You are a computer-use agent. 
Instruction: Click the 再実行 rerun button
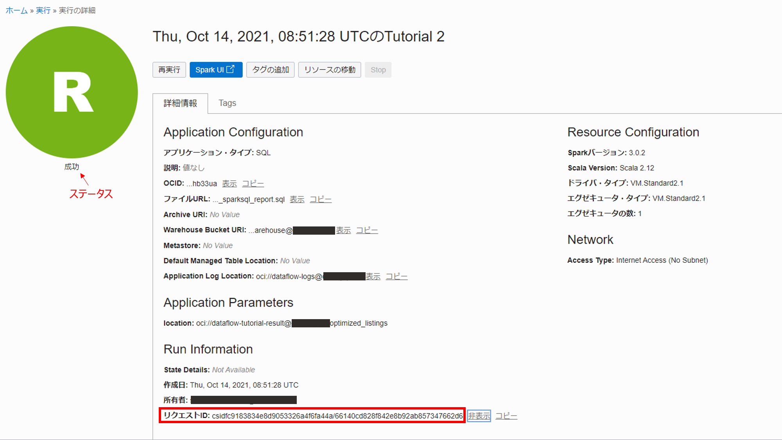(x=169, y=70)
